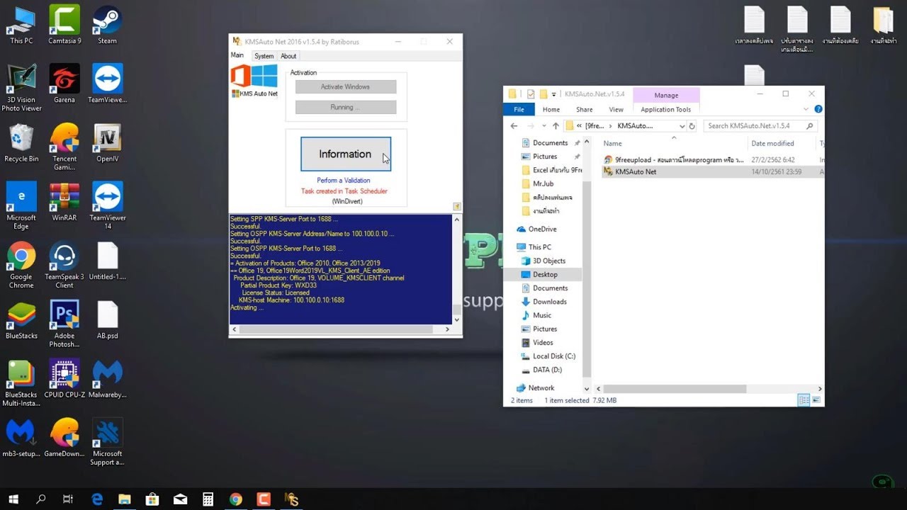Viewport: 907px width, 510px height.
Task: Expand the Explorer ribbon chevron
Action: [806, 109]
